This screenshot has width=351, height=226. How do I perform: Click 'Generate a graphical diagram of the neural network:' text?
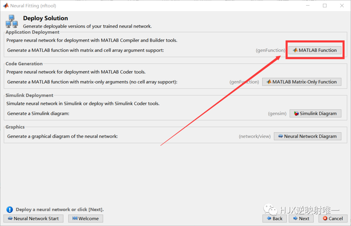(x=62, y=136)
